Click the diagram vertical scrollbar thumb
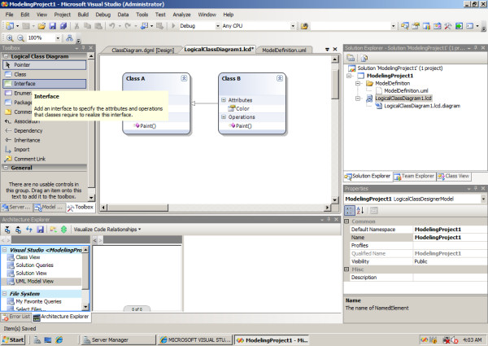 click(x=335, y=85)
